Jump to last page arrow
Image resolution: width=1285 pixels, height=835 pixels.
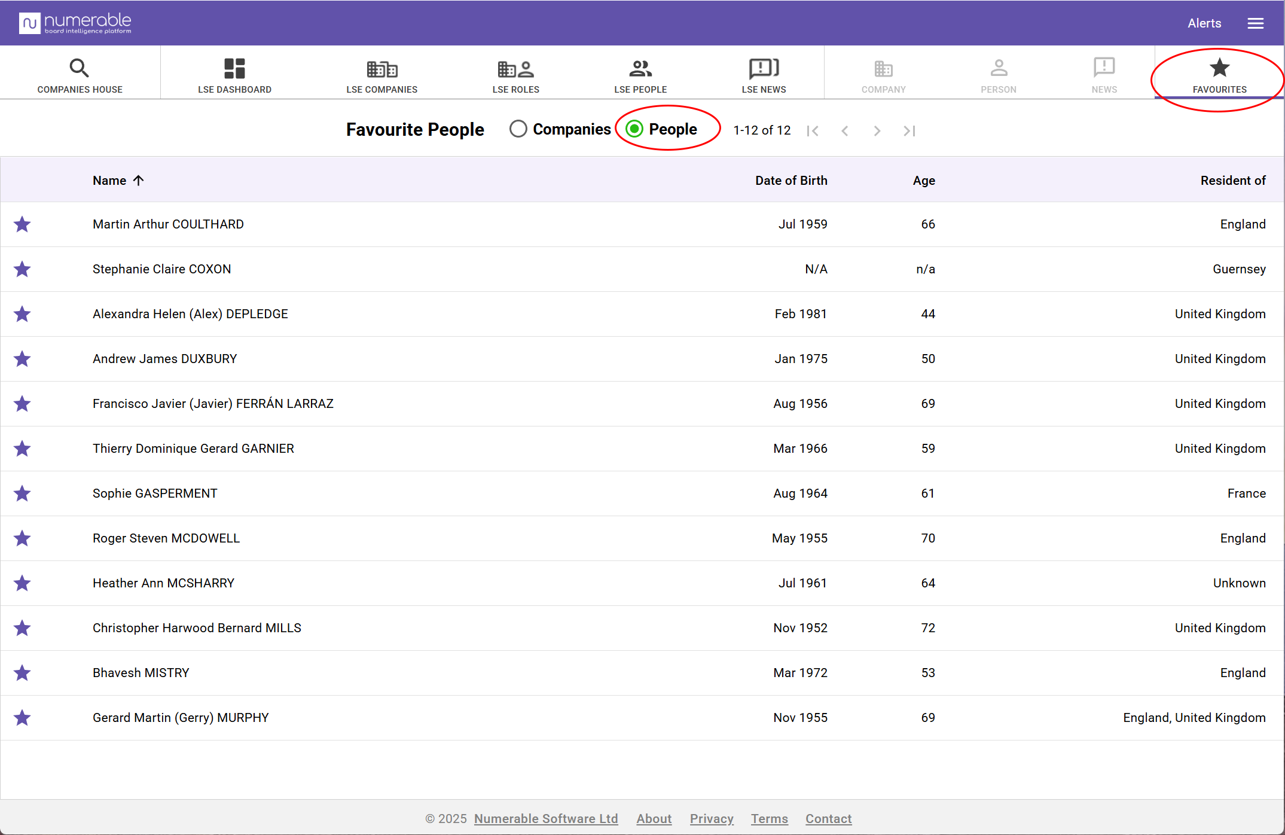tap(909, 130)
